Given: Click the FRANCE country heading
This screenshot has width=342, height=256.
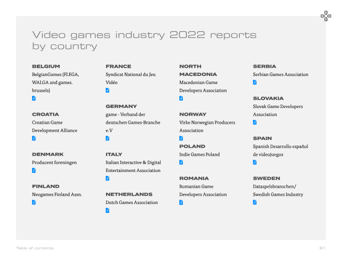Looking at the screenshot, I should coord(118,67).
